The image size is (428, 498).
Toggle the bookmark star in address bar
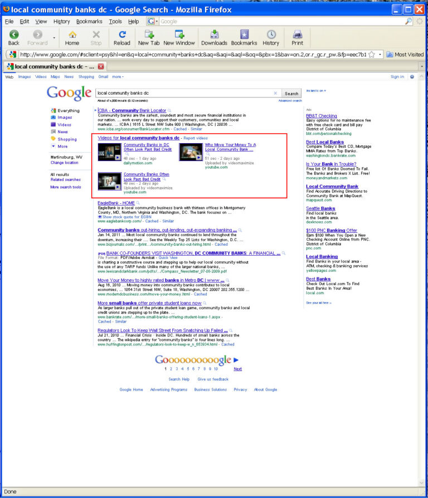pos(372,55)
